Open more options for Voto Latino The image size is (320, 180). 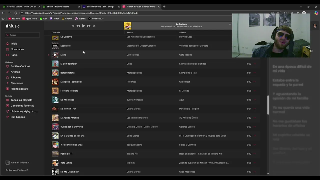coord(255,163)
